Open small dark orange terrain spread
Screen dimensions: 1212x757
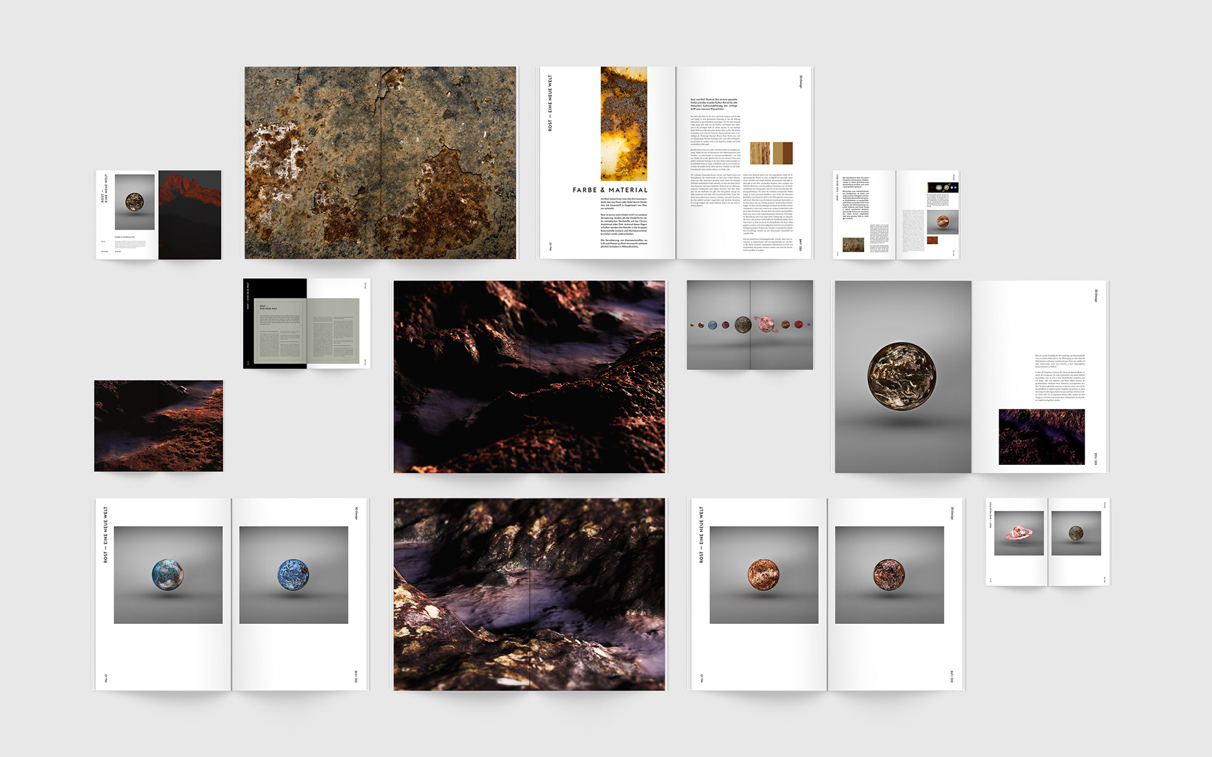158,426
